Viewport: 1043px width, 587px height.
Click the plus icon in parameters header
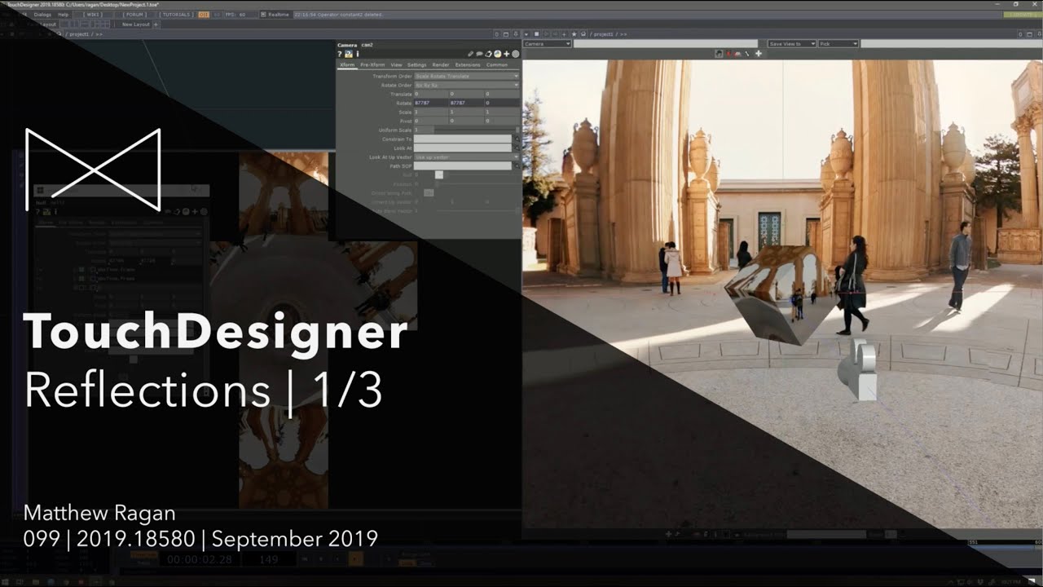[x=506, y=54]
